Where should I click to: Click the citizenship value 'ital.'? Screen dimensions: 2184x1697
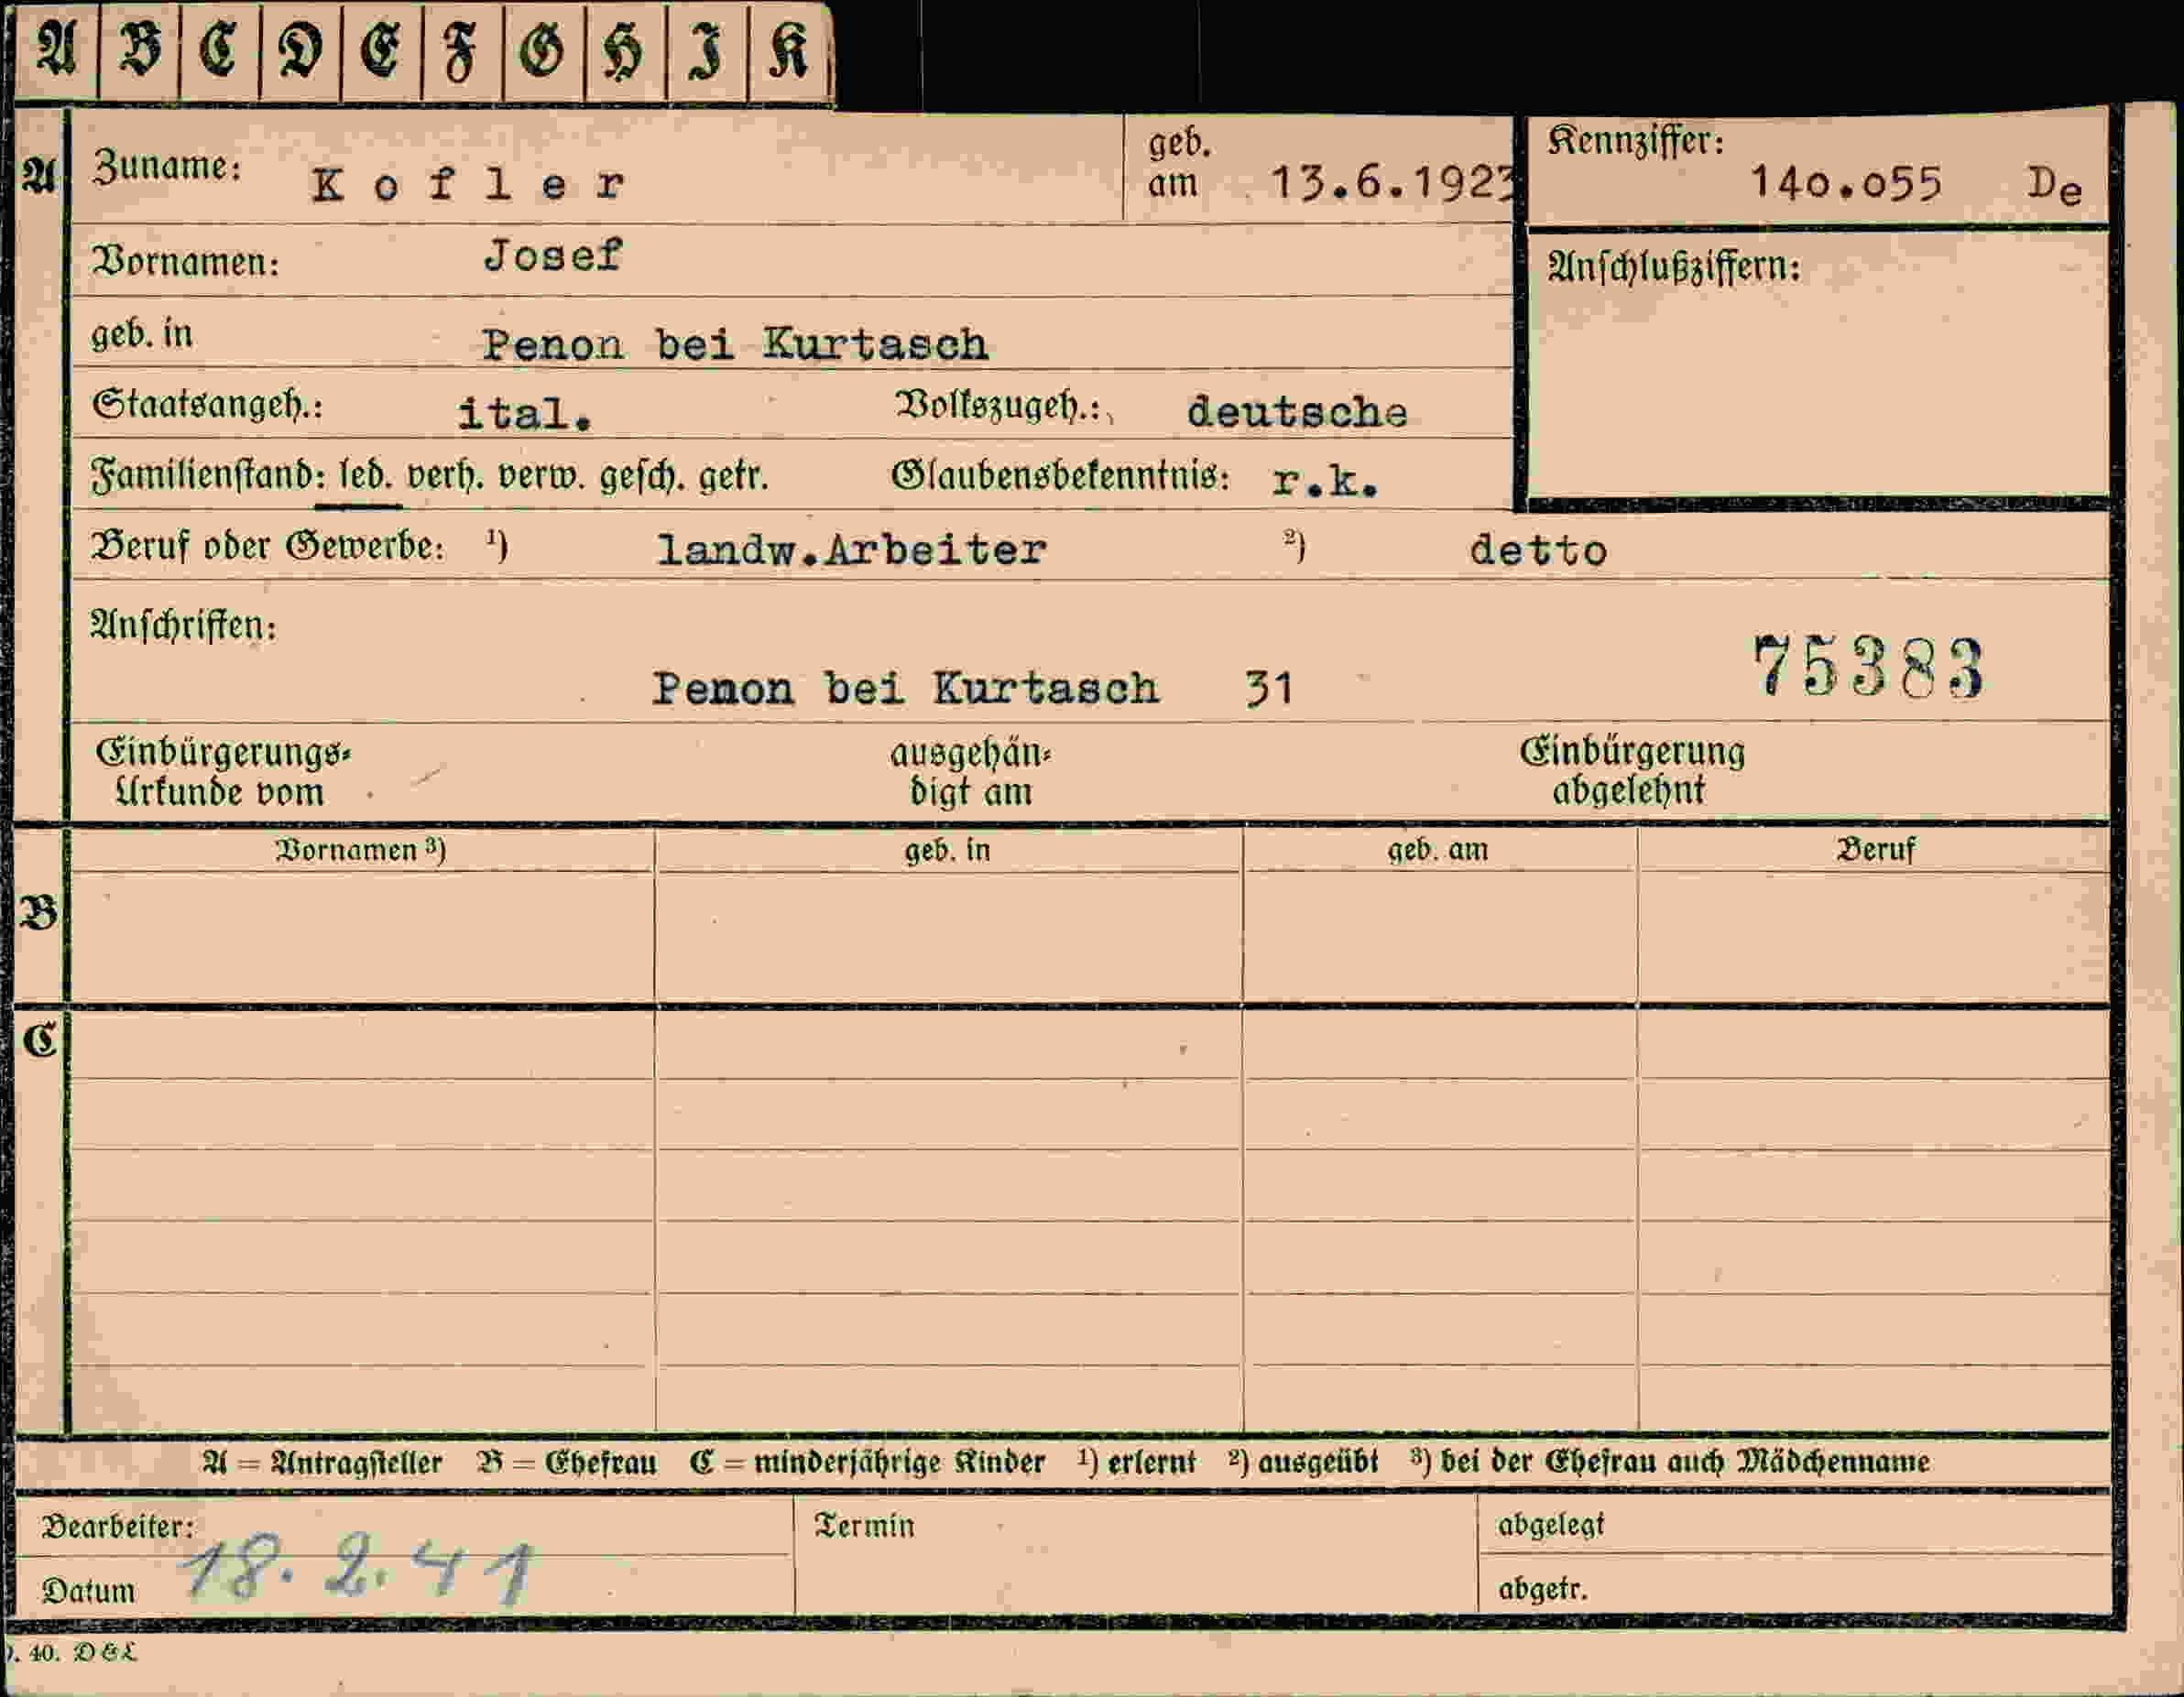525,414
